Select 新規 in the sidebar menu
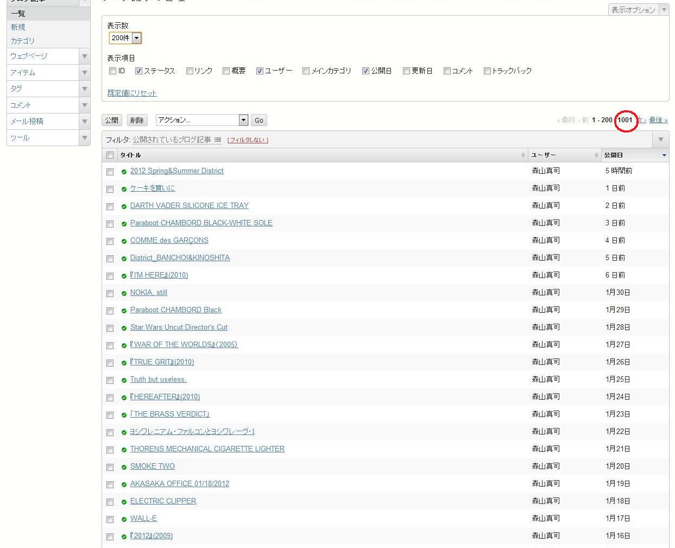This screenshot has height=548, width=675. pyautogui.click(x=18, y=27)
